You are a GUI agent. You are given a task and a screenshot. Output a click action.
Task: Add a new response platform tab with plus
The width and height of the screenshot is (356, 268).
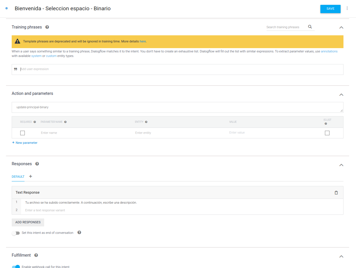point(30,176)
